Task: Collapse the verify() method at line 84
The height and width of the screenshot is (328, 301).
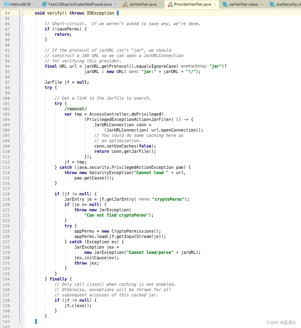Action: point(23,13)
